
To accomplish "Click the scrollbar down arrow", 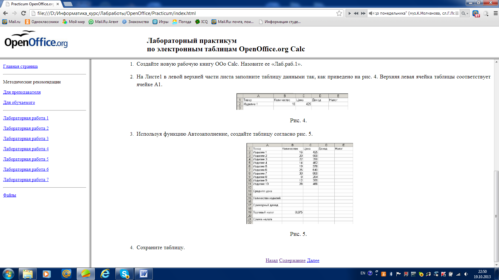I will (x=497, y=265).
